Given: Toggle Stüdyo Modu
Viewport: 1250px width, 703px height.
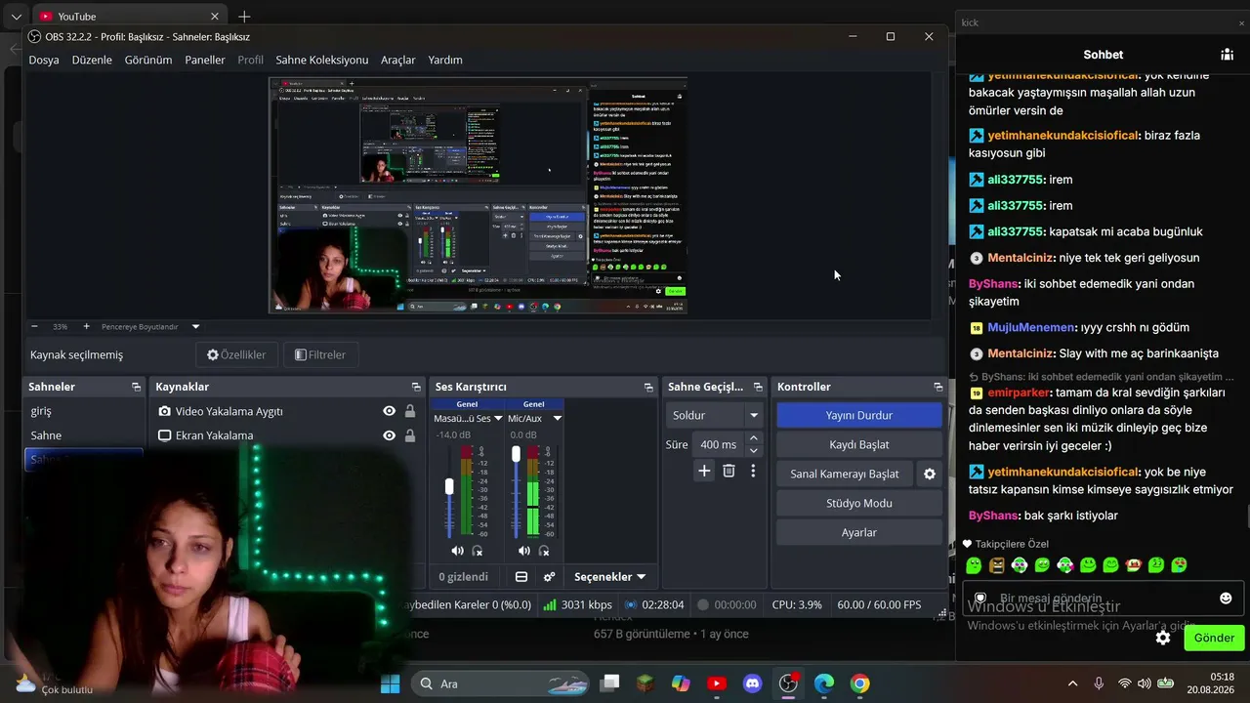Looking at the screenshot, I should point(859,503).
